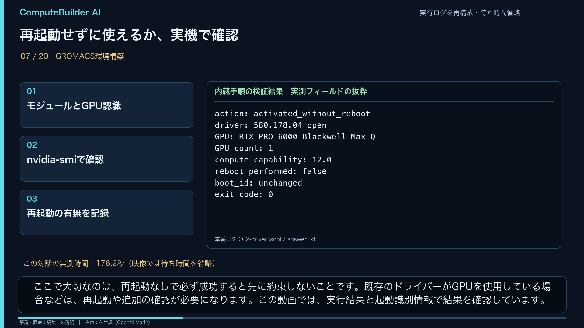Click the 音声：AI生成（OpenAI Marin）credit text
Viewport: 584px width, 328px height.
pos(117,323)
